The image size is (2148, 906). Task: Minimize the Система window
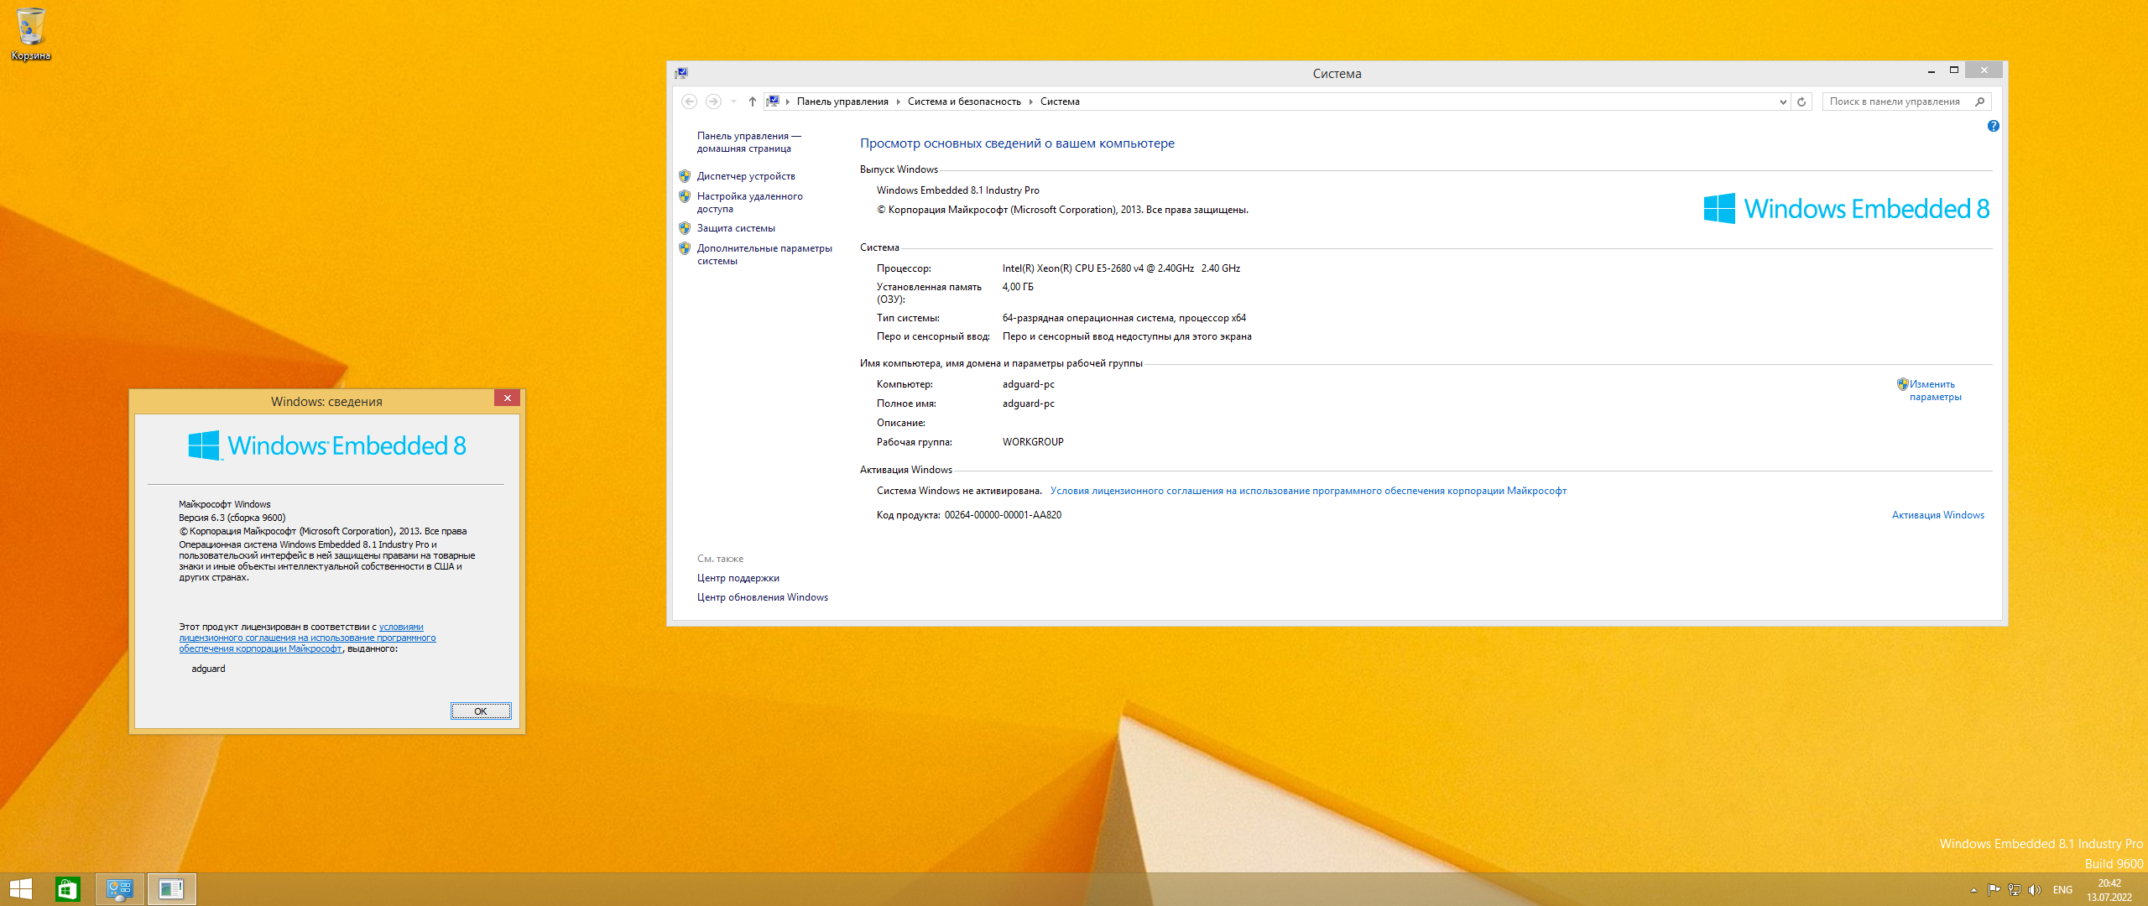(x=1931, y=71)
